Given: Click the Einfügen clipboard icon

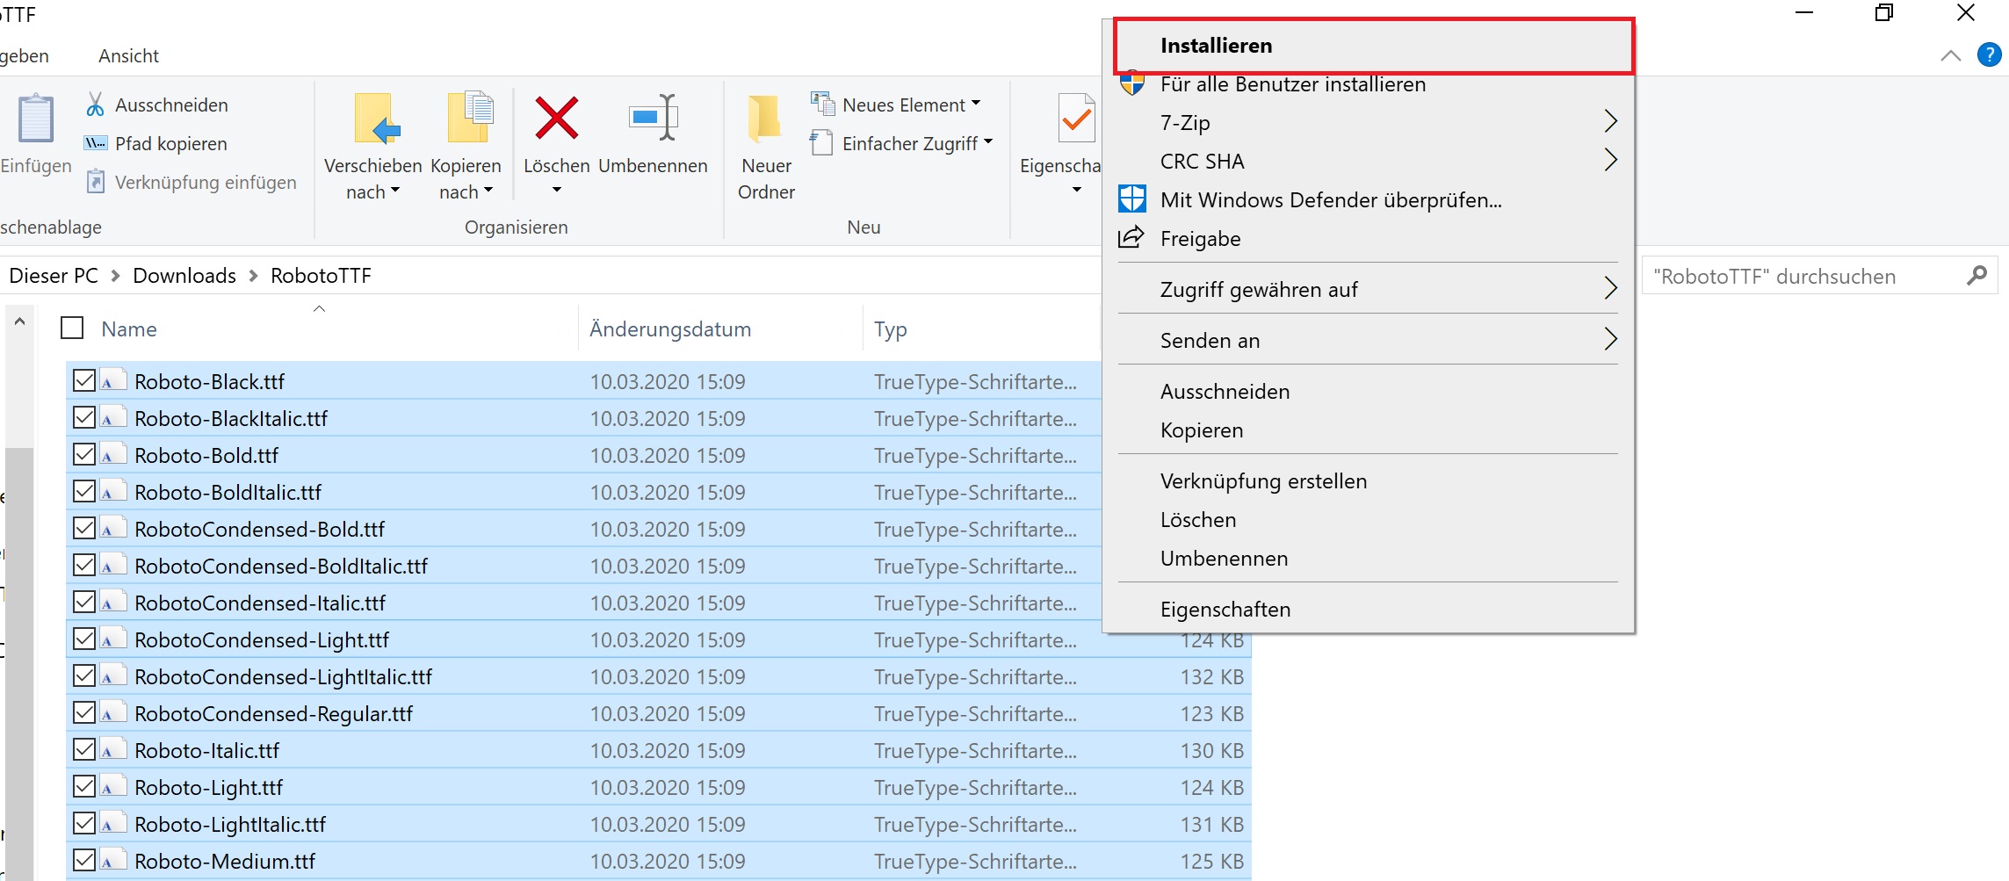Looking at the screenshot, I should coord(36,118).
